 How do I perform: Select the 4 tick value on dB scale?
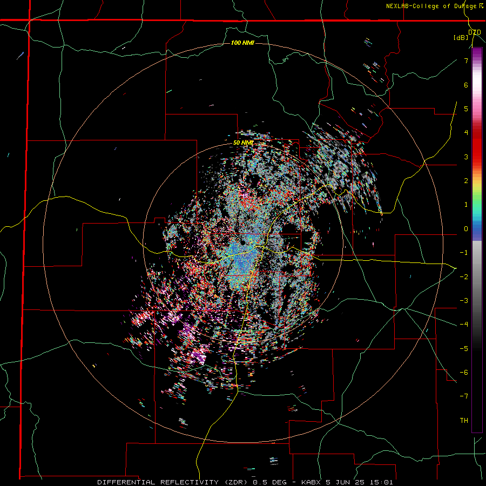click(x=466, y=132)
